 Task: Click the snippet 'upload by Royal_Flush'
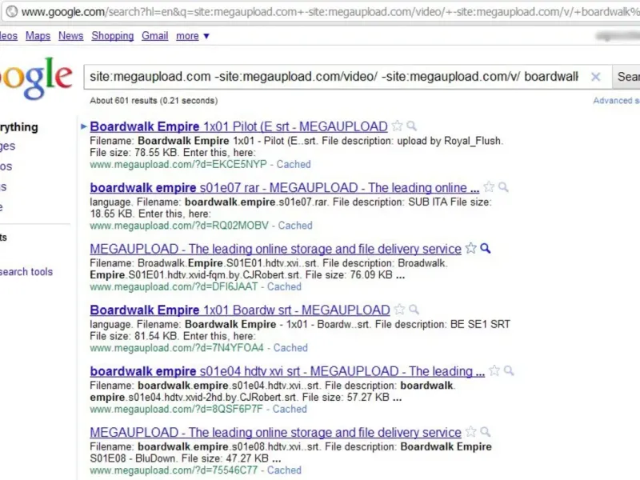coord(450,141)
